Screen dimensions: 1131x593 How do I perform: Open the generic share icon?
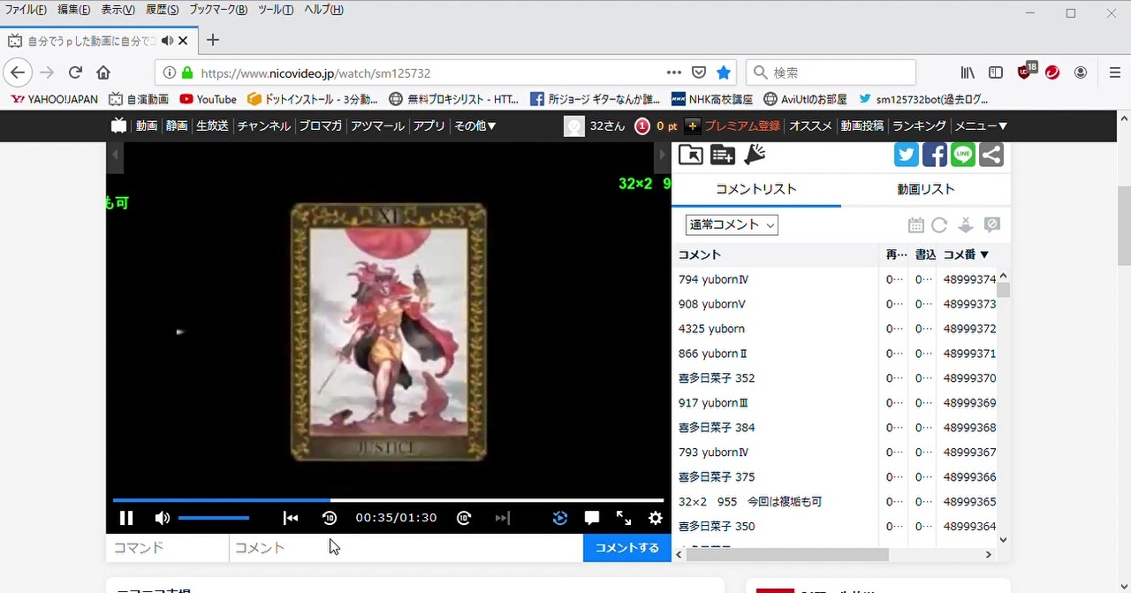coord(991,155)
